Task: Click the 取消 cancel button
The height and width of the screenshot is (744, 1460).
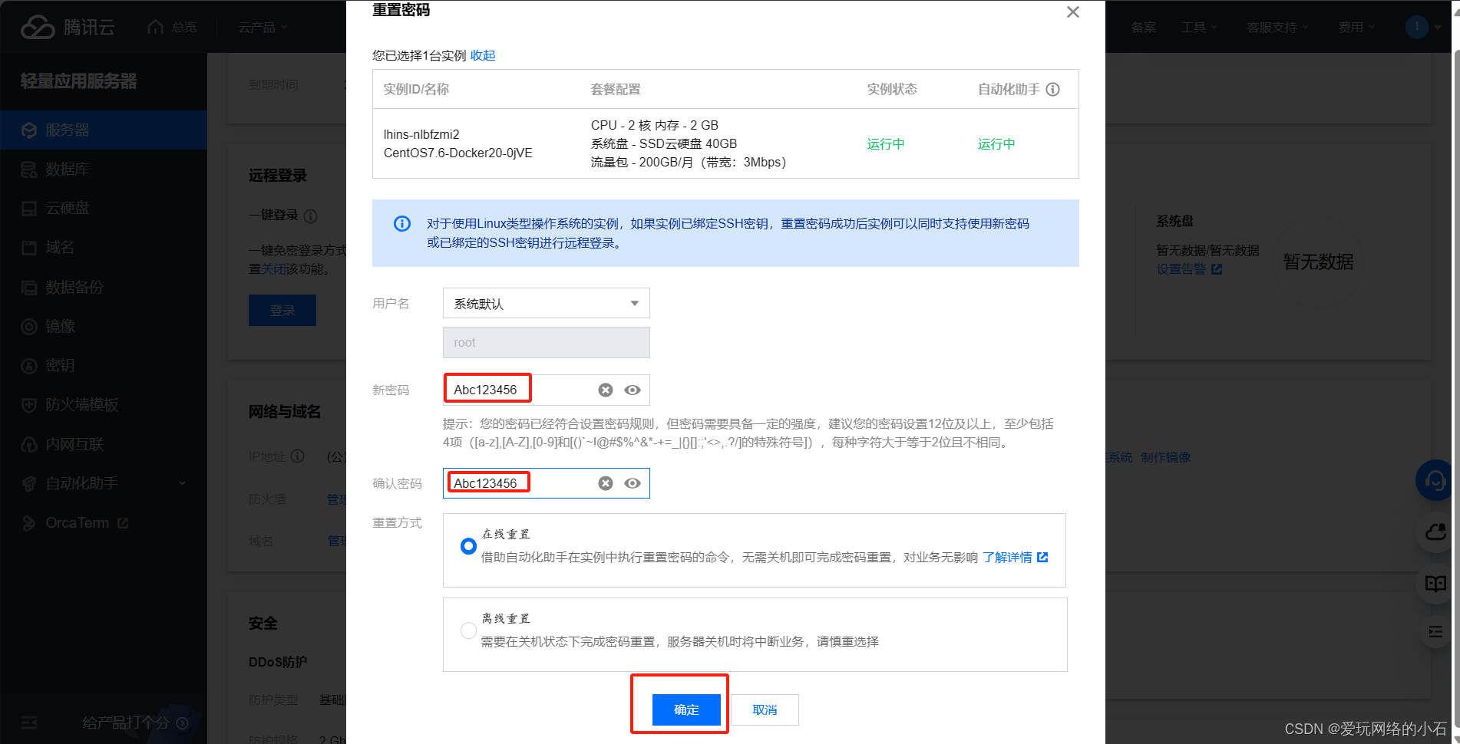Action: pyautogui.click(x=765, y=709)
